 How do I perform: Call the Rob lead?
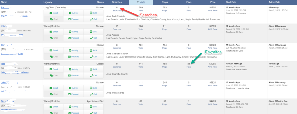tap(93, 75)
